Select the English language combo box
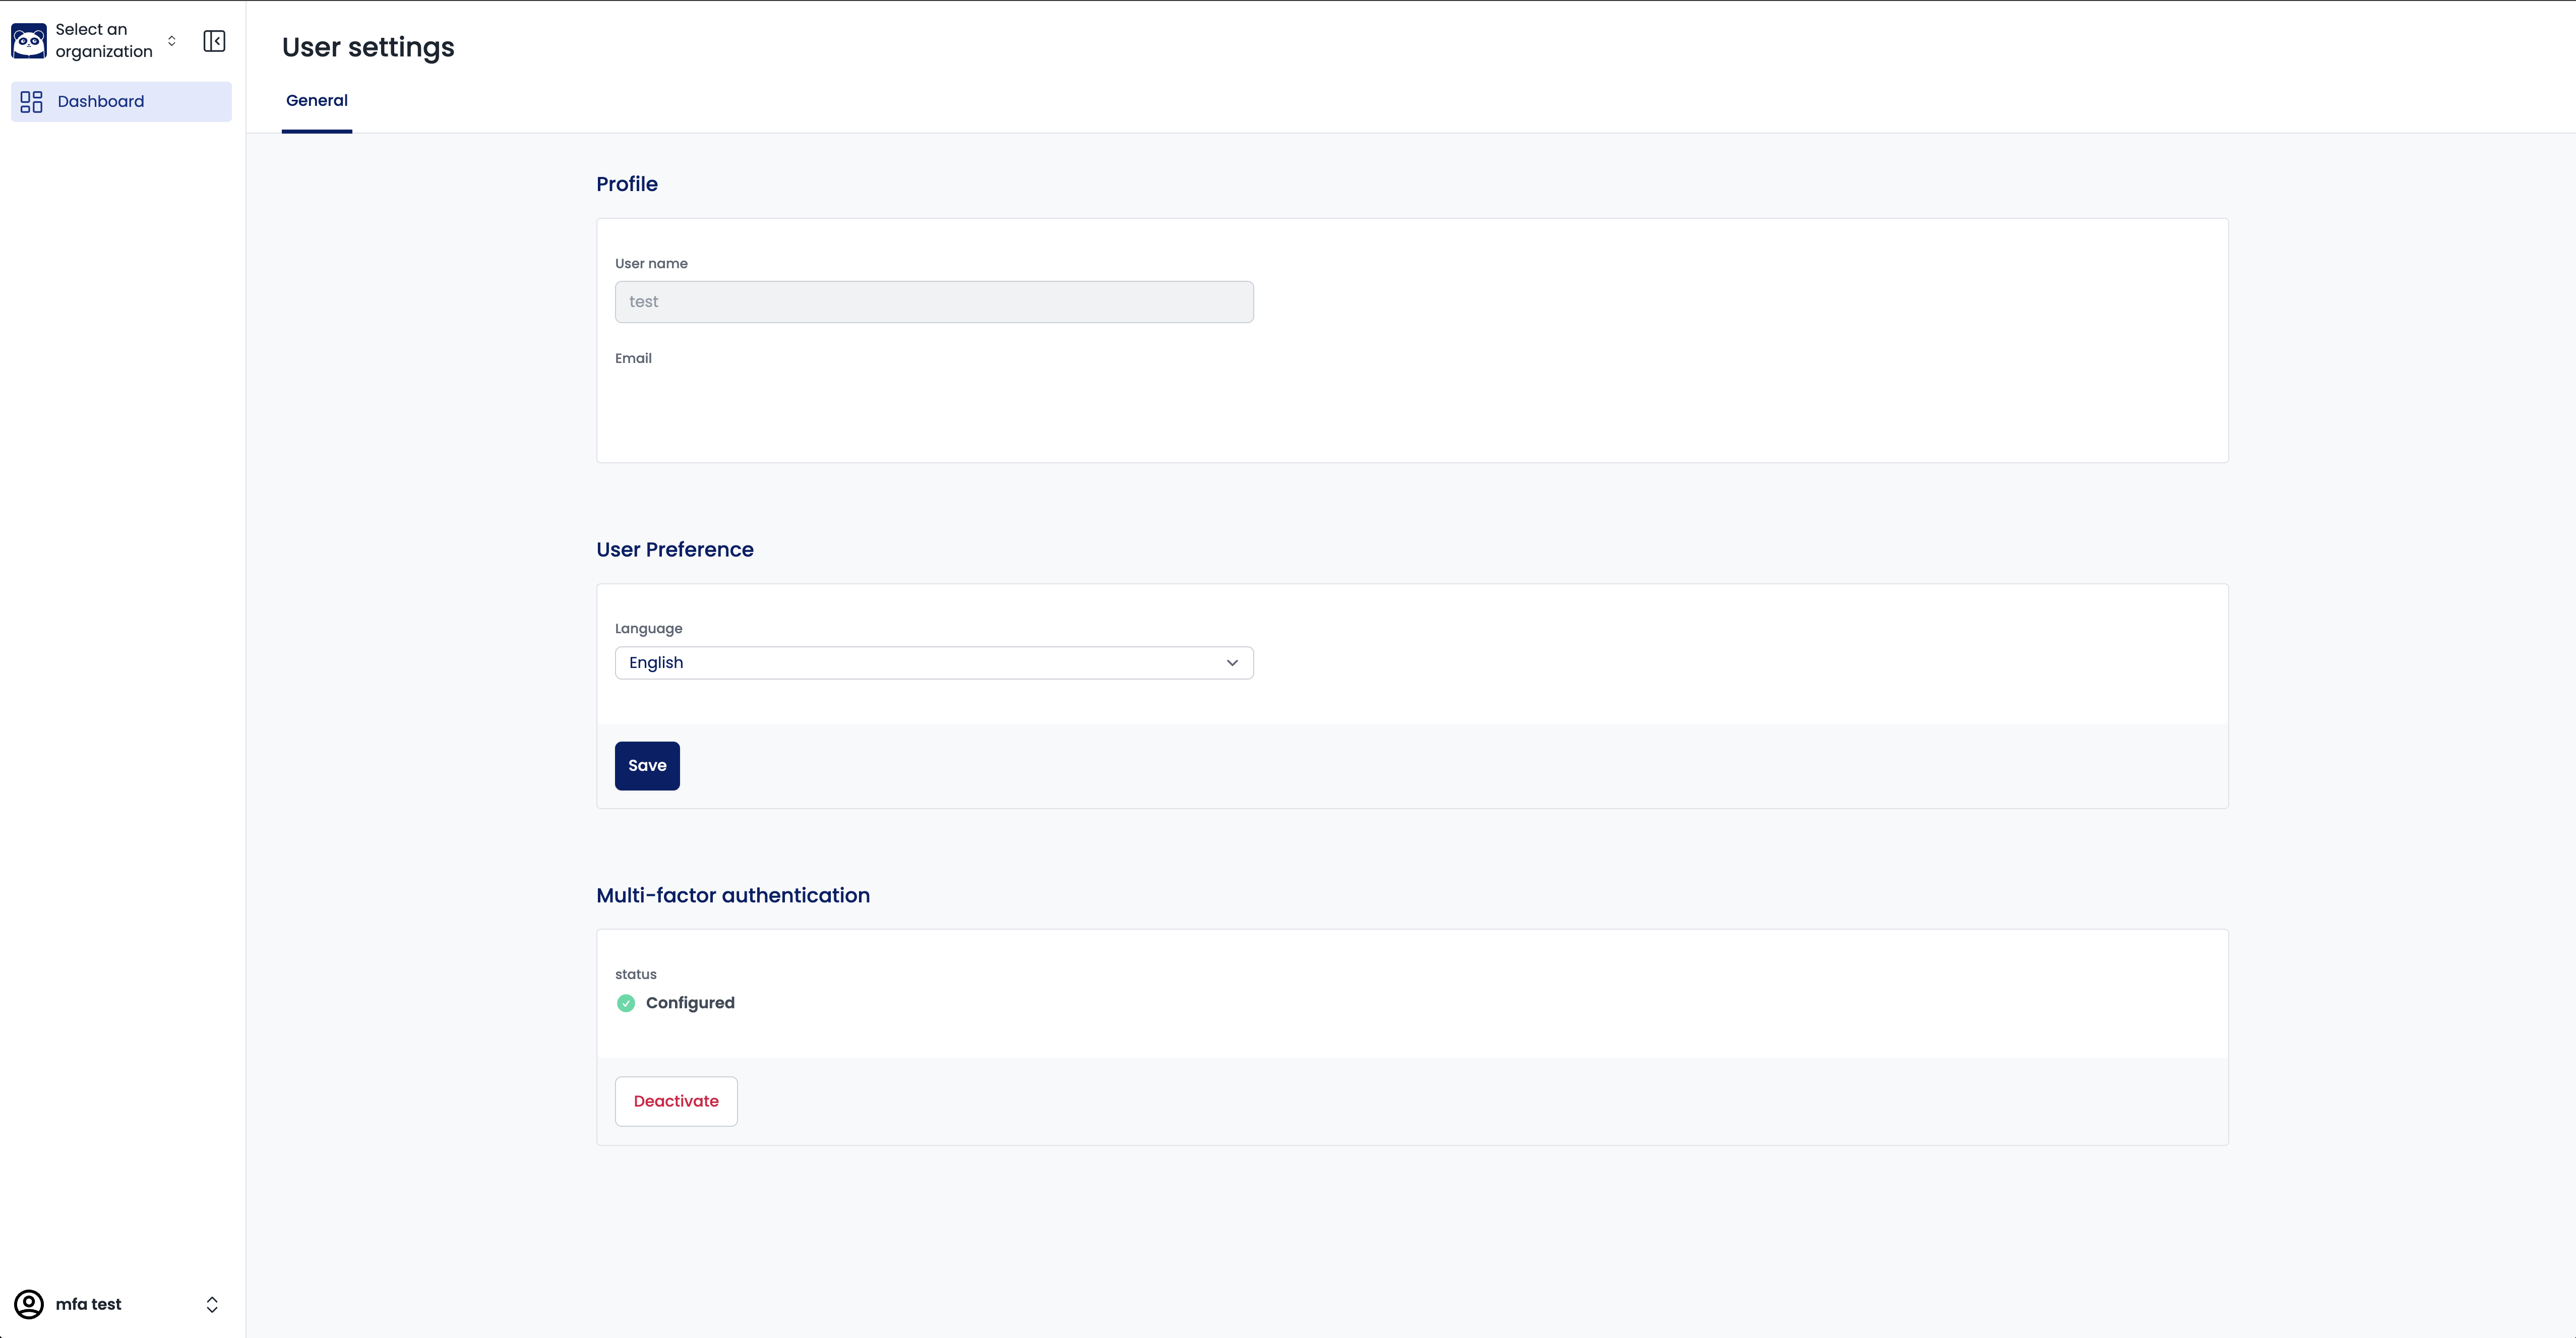Screen dimensions: 2576x1338 pyautogui.click(x=920, y=663)
